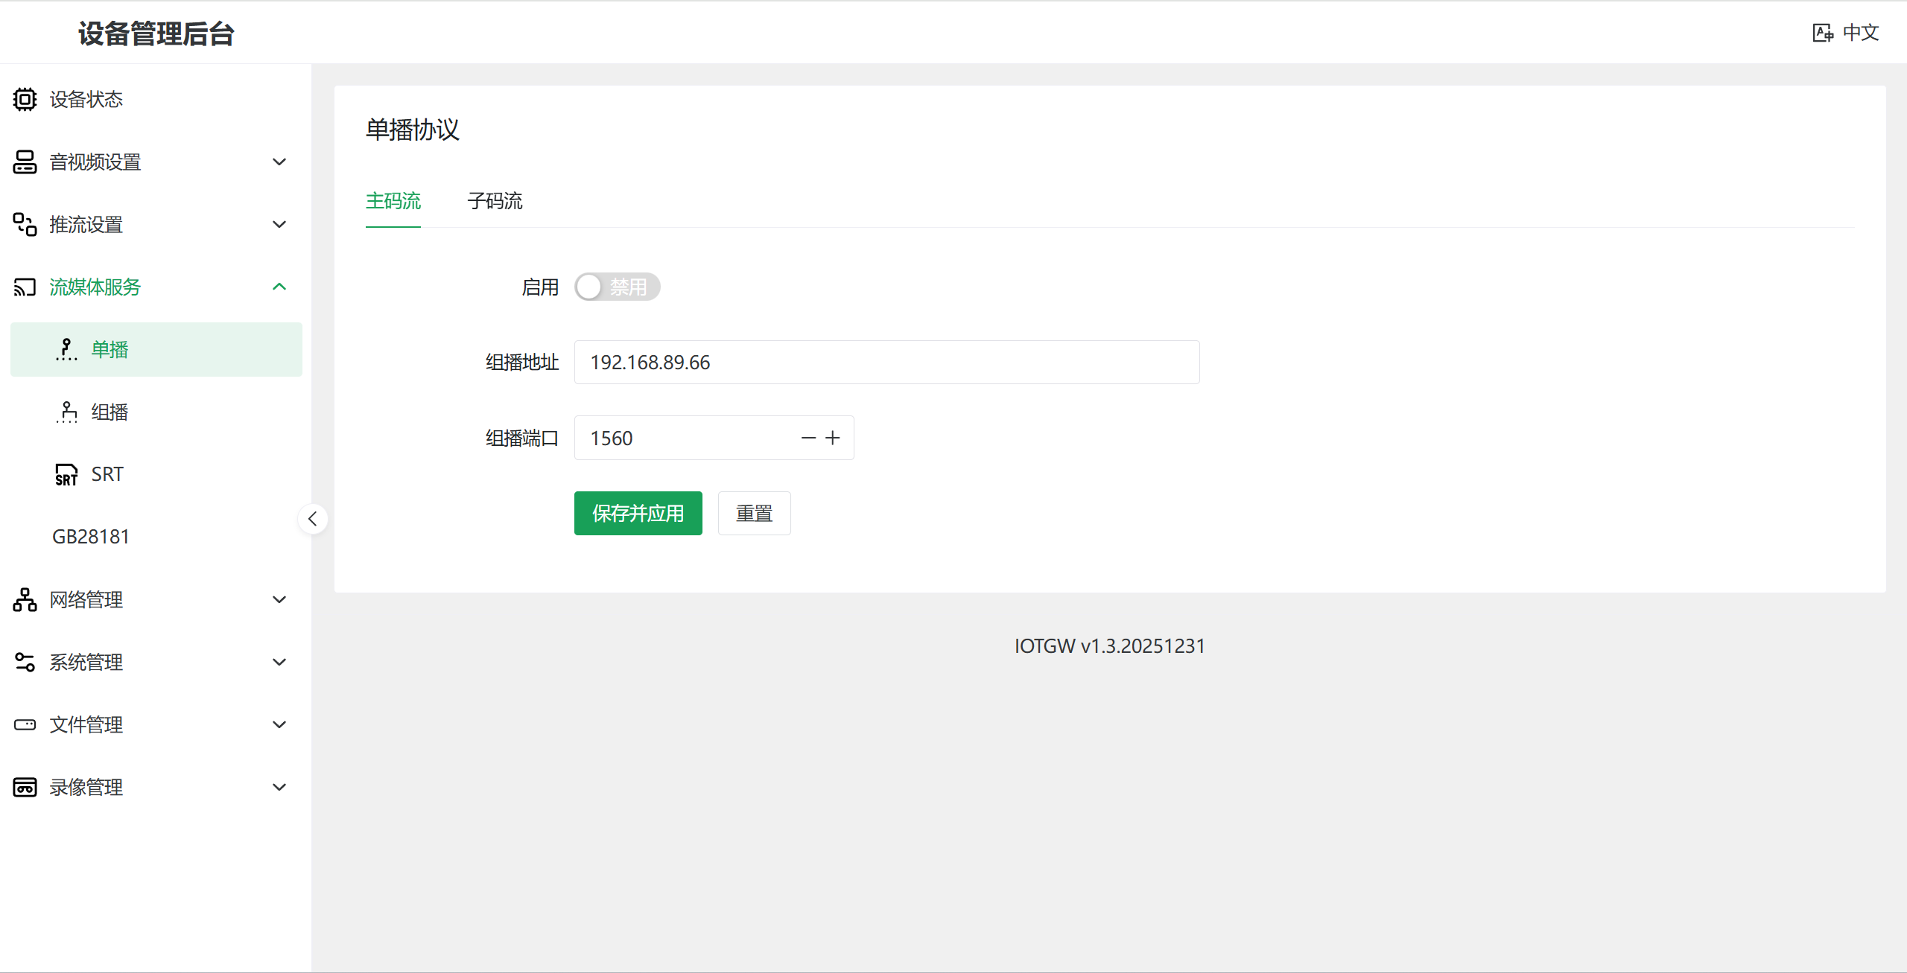Switch to the 子码流 tab

click(x=495, y=201)
